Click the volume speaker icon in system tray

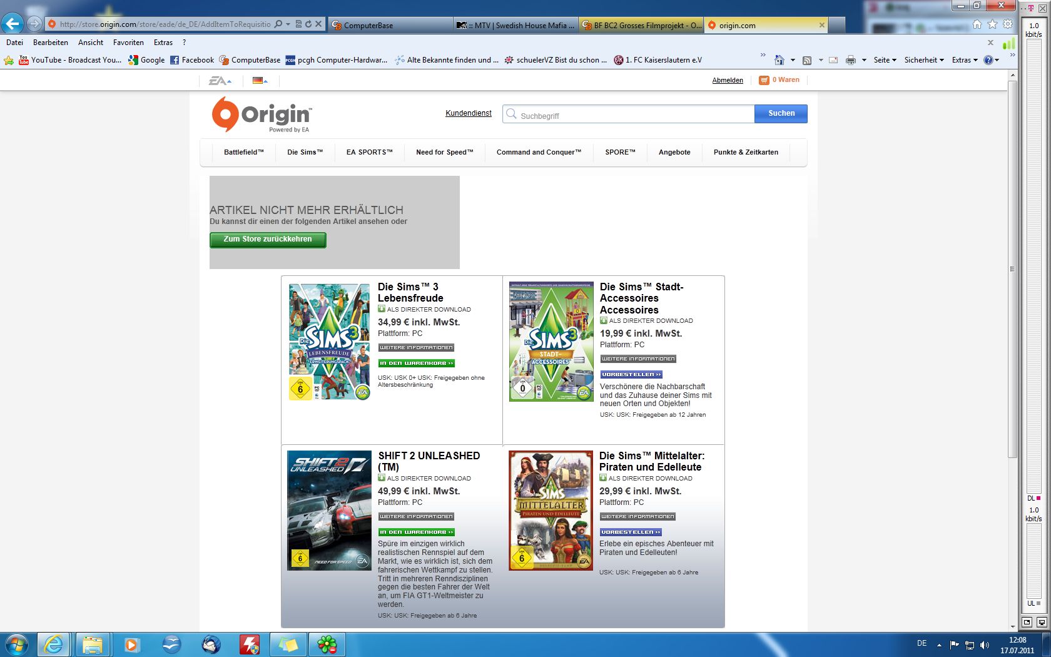pyautogui.click(x=985, y=644)
